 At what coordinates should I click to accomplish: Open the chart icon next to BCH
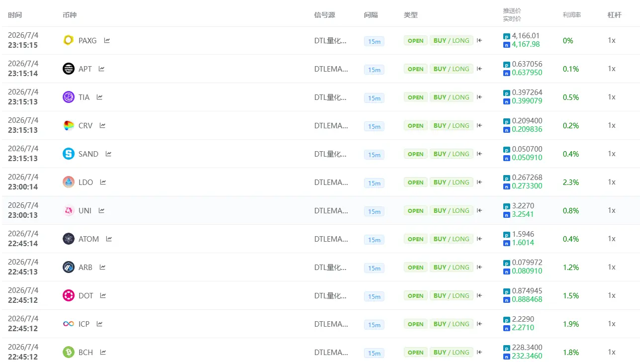click(x=103, y=352)
